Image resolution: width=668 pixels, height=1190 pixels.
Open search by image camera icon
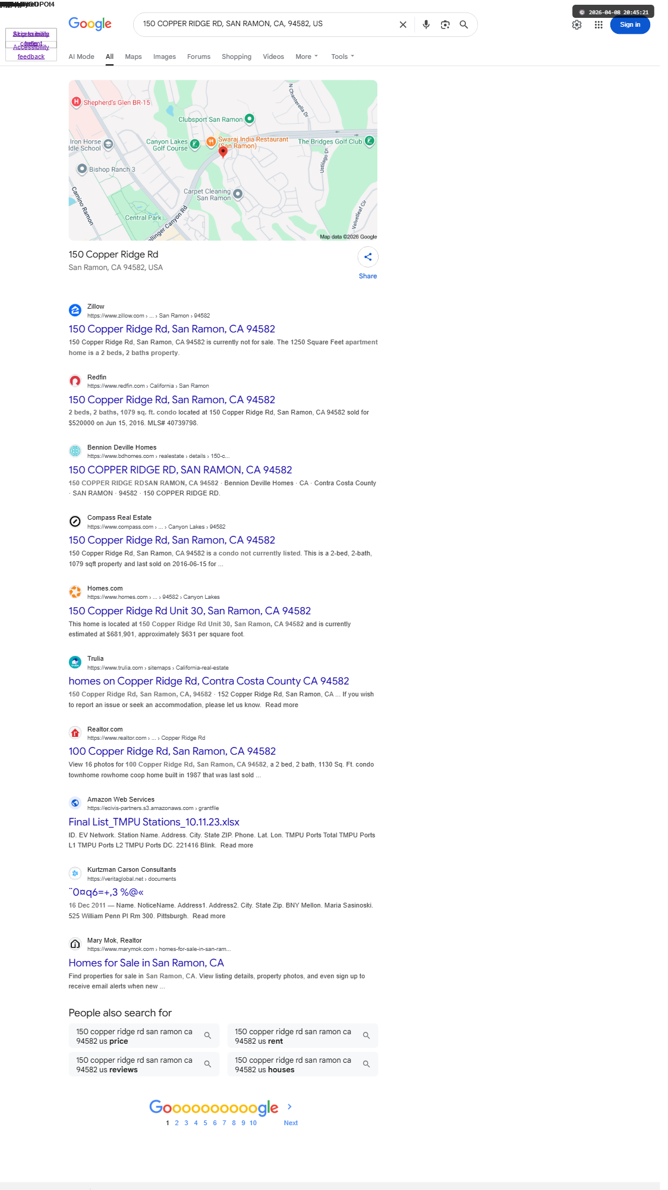coord(445,24)
